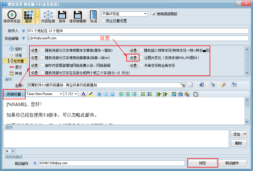The image size is (253, 171).
Task: Click the 关闭 door icon
Action: tap(93, 15)
